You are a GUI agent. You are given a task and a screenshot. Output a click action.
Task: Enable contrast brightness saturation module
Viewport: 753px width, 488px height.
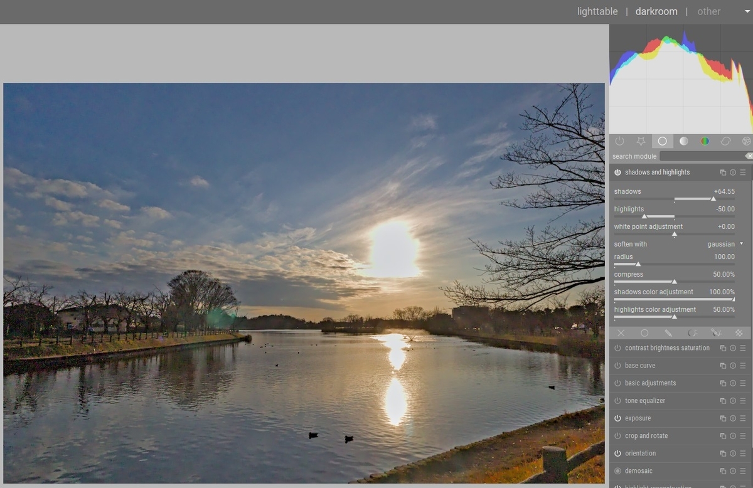click(x=617, y=348)
